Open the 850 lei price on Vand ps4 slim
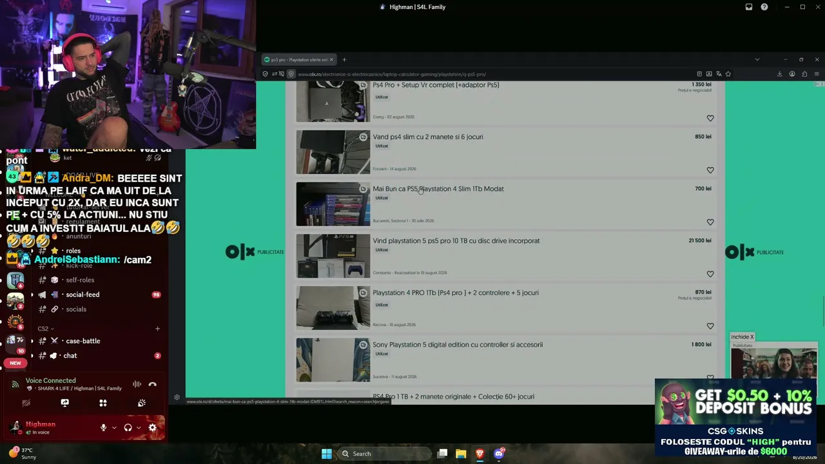This screenshot has height=464, width=825. pos(703,137)
